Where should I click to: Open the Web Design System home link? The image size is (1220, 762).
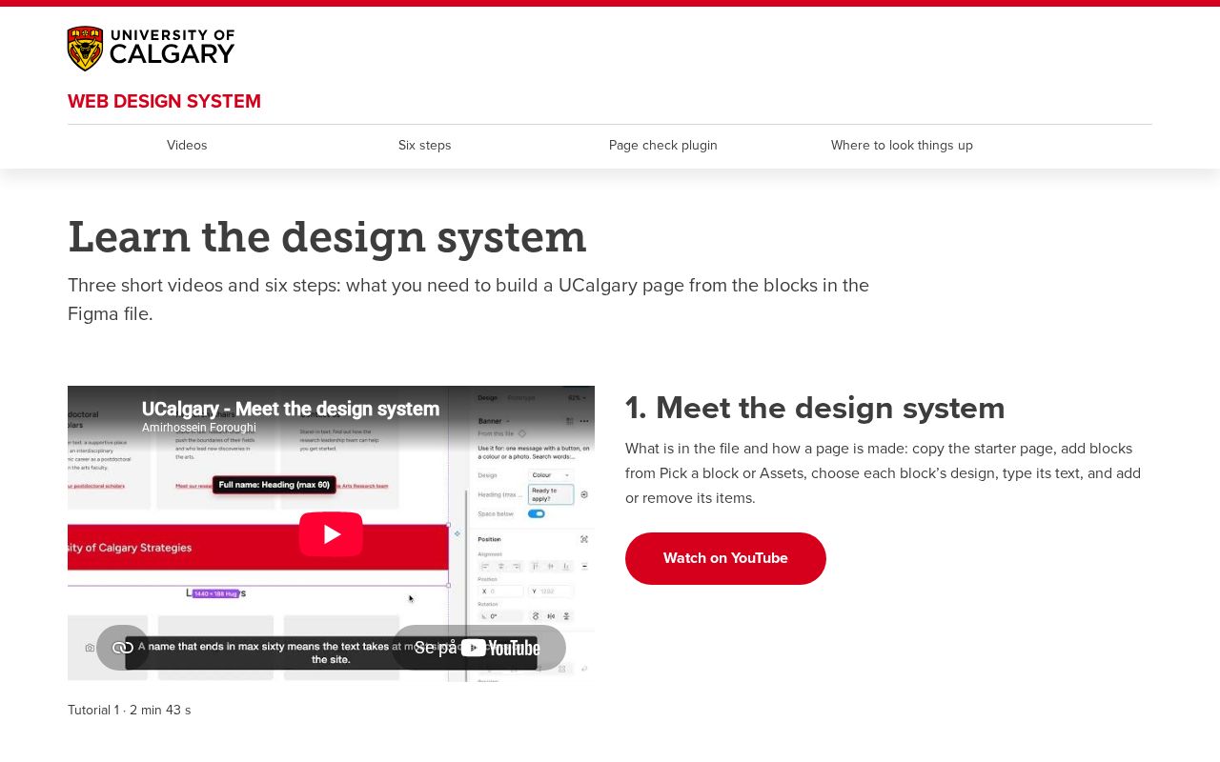pos(164,101)
